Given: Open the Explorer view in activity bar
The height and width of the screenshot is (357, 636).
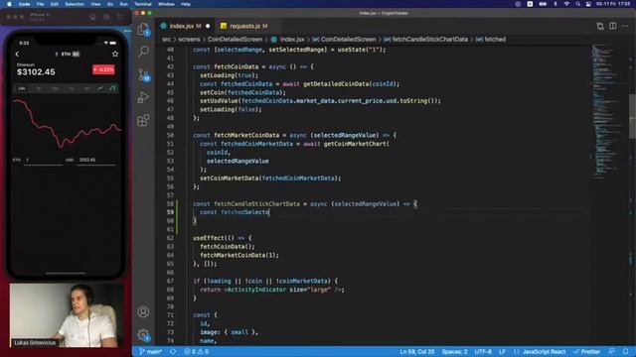Looking at the screenshot, I should pos(143,29).
